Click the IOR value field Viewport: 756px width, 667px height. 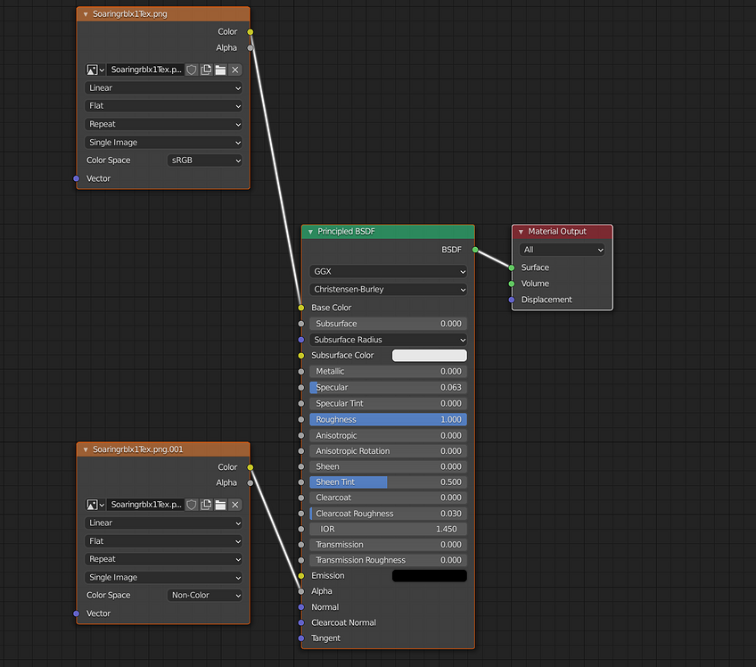[x=388, y=530]
